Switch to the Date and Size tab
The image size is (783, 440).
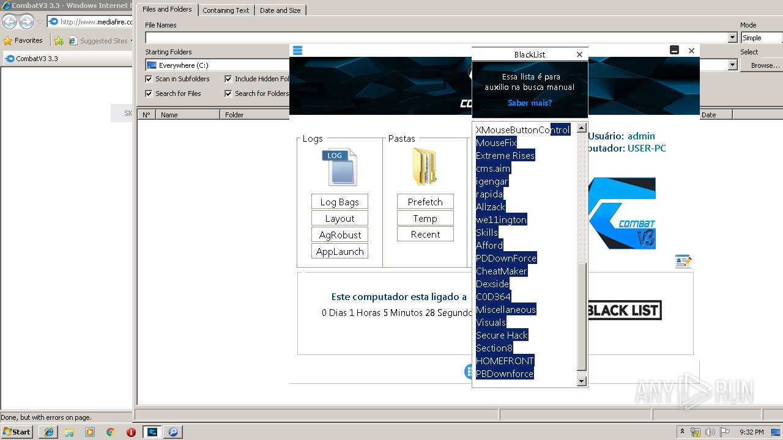pyautogui.click(x=280, y=10)
